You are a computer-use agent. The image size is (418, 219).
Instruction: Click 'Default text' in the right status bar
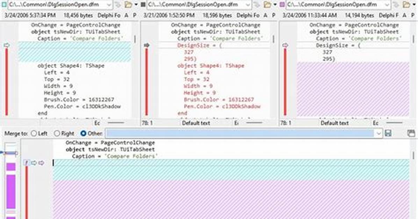pos(334,123)
